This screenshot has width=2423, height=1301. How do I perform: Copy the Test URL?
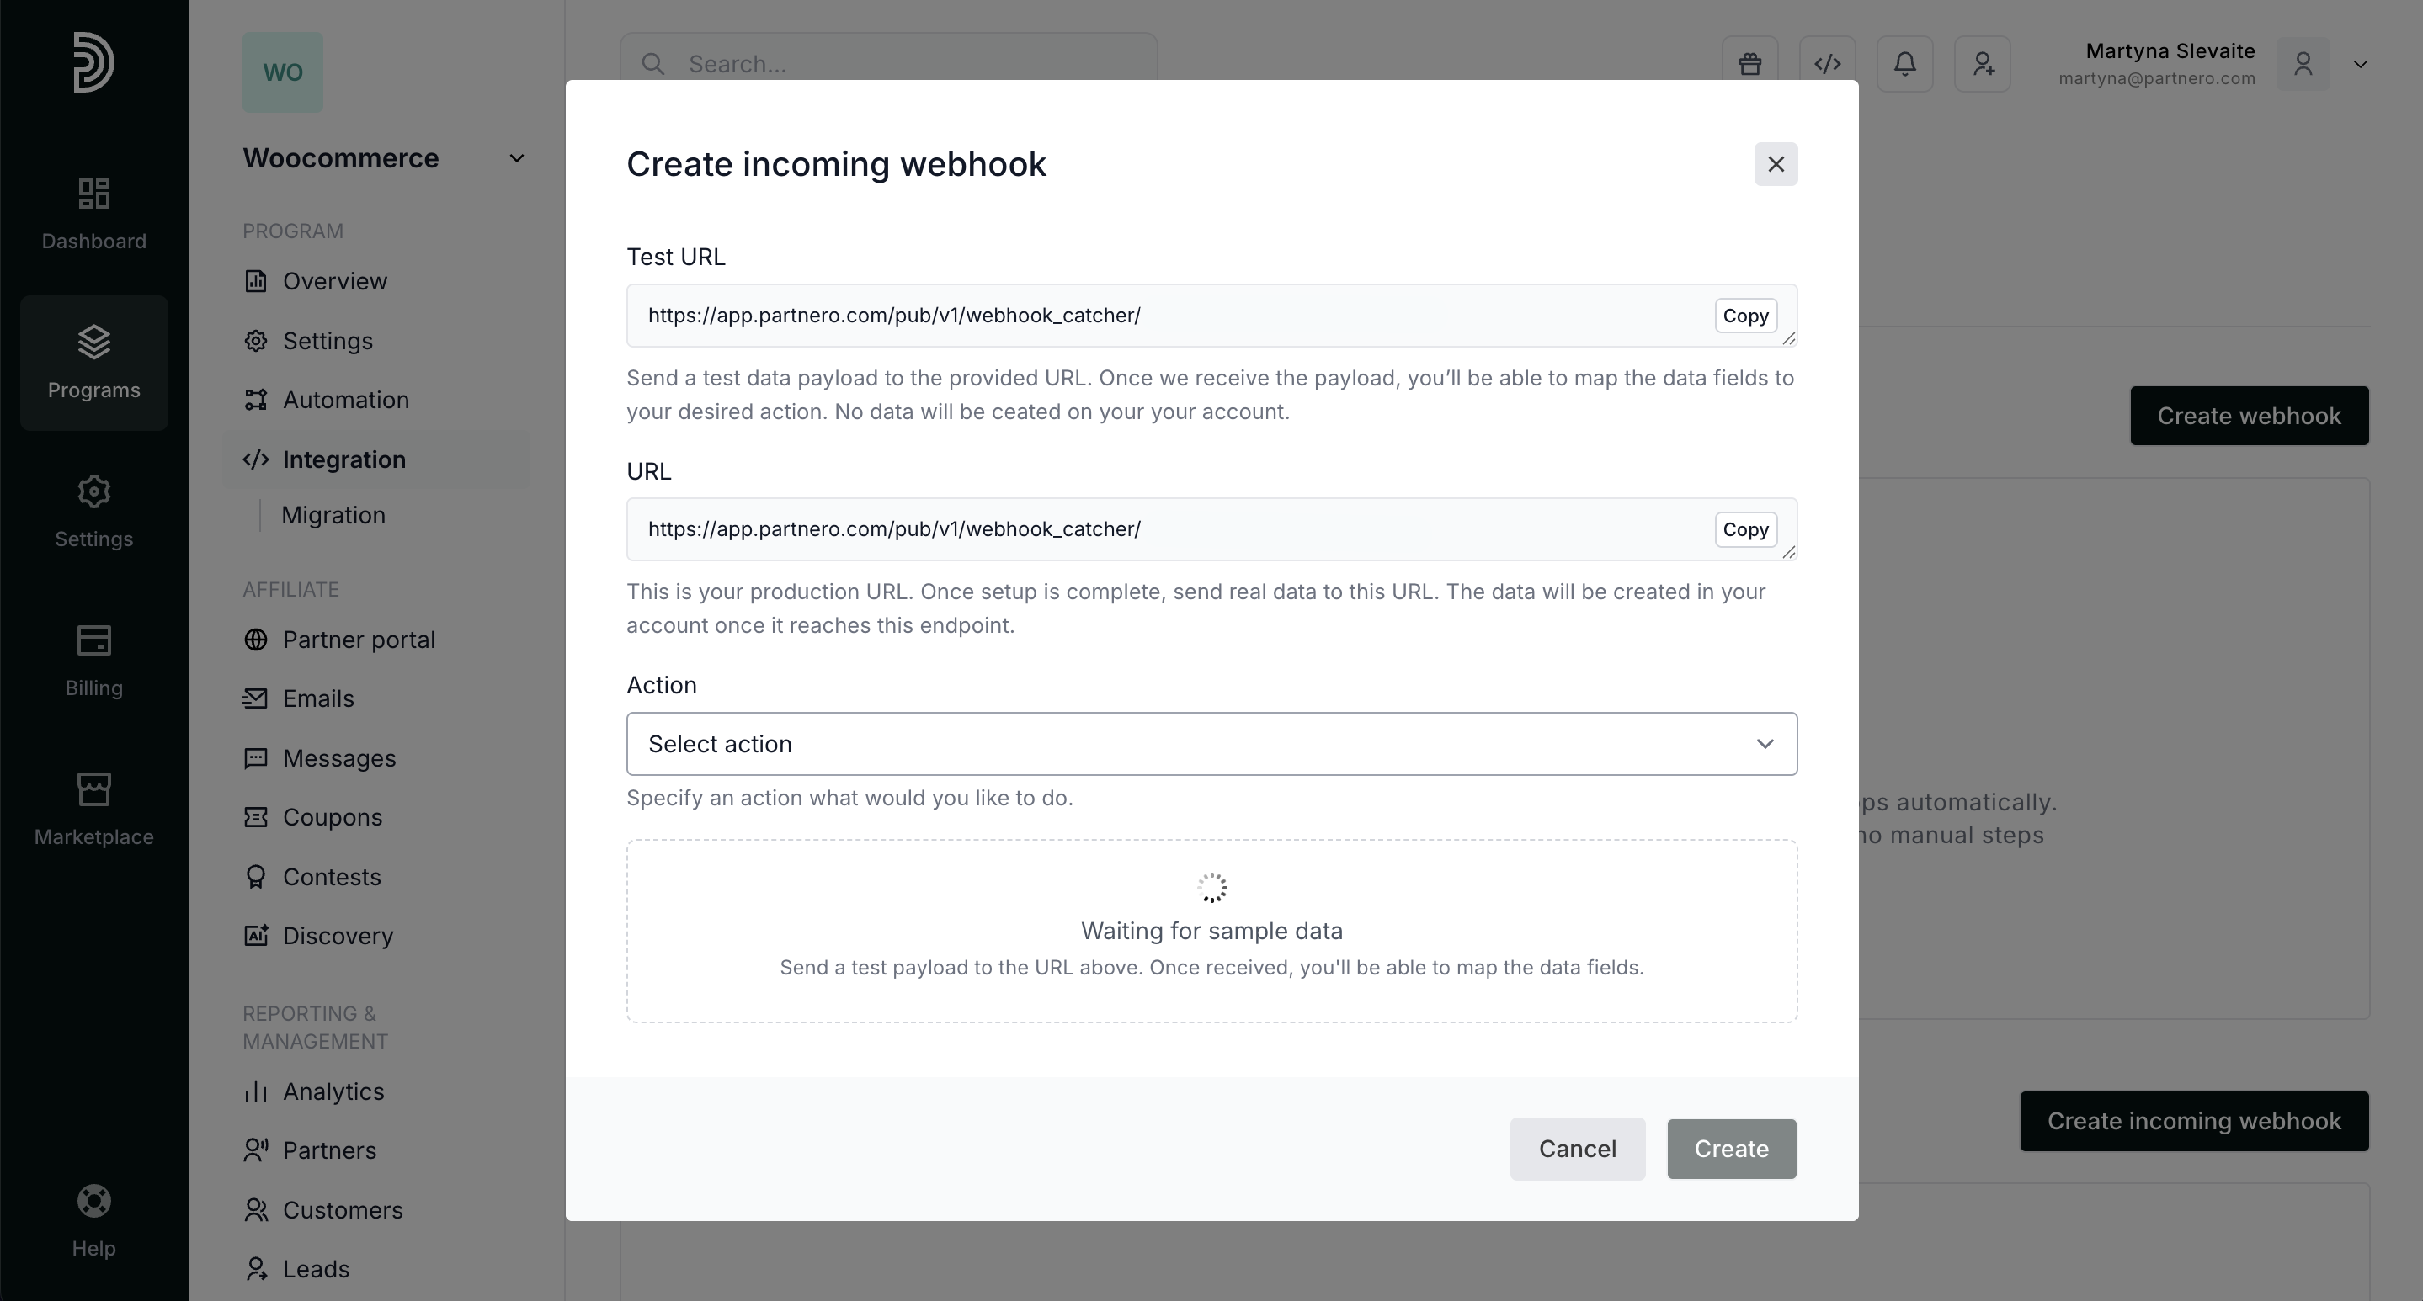[1744, 316]
